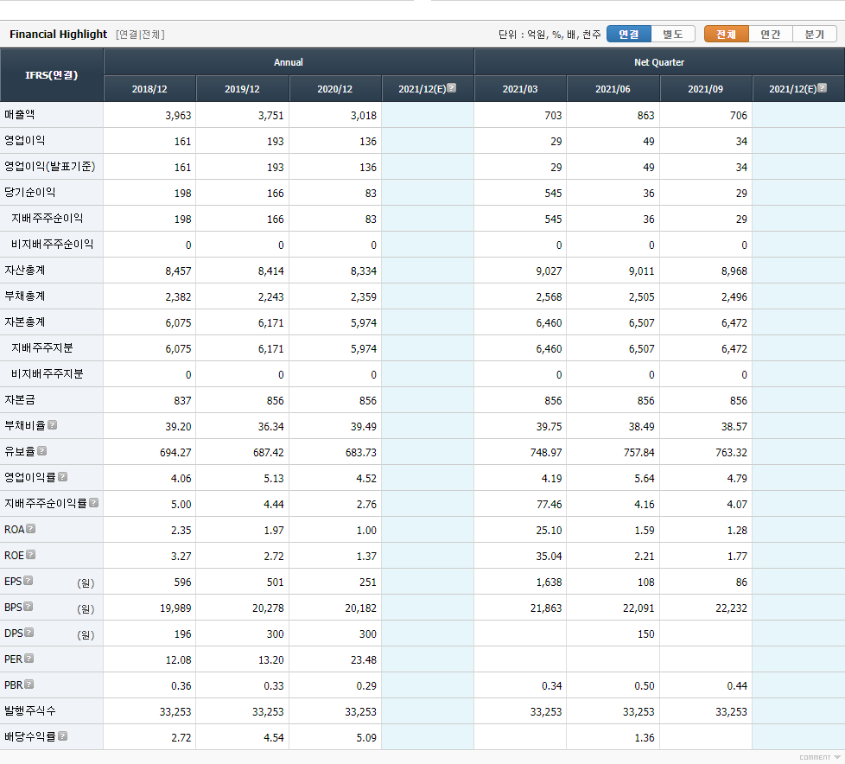Click the Financial Highlight title
The height and width of the screenshot is (764, 845).
pyautogui.click(x=58, y=34)
